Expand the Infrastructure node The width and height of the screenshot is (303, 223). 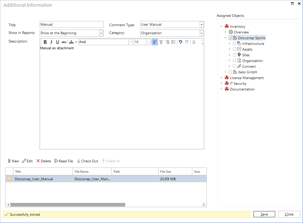[230, 44]
